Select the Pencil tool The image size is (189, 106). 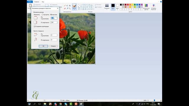[65, 6]
